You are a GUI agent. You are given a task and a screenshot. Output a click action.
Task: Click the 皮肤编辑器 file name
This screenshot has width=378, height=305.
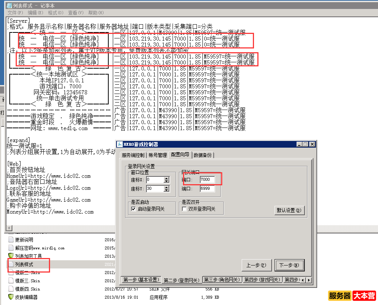click(26, 297)
